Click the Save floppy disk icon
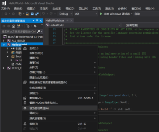The height and width of the screenshot is (132, 159). tap(32, 14)
